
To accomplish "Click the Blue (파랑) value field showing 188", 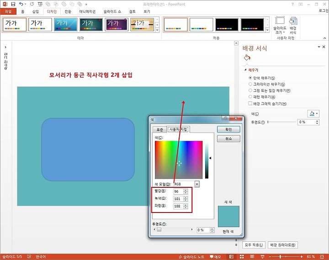I will (x=179, y=206).
